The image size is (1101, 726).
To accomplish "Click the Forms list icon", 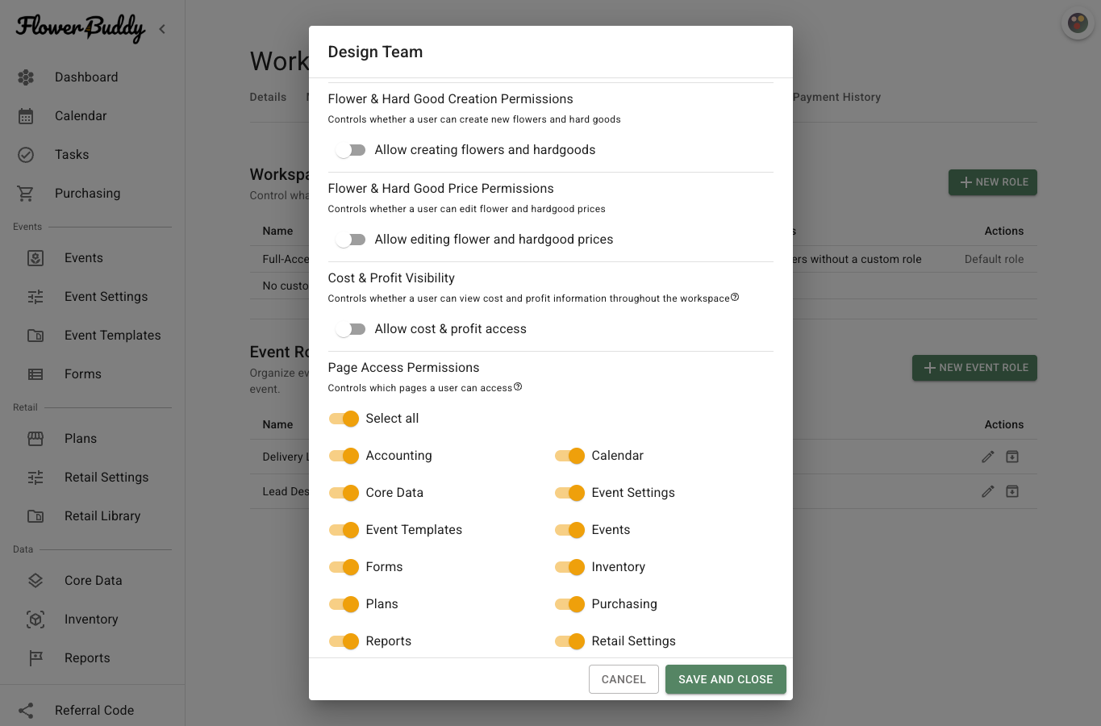I will pos(35,374).
